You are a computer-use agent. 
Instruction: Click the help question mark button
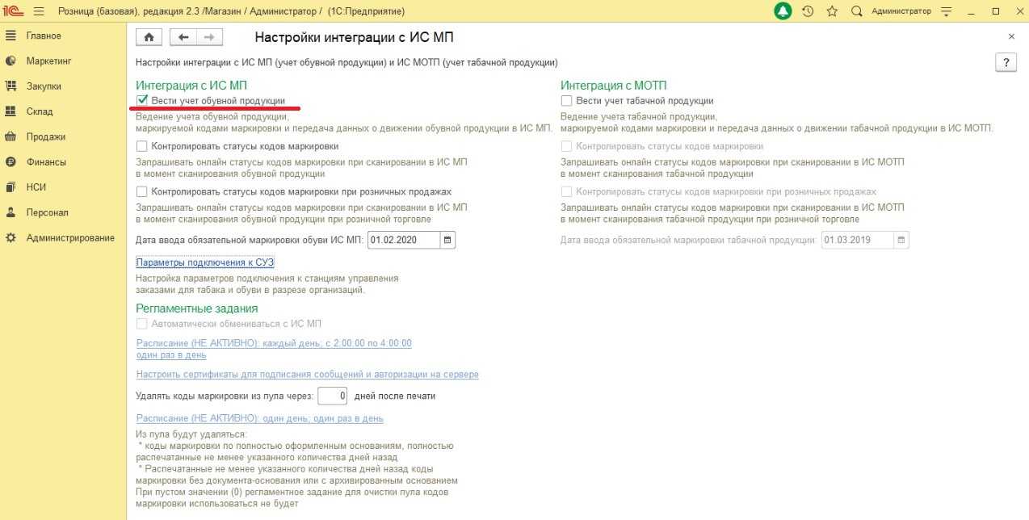point(1006,63)
